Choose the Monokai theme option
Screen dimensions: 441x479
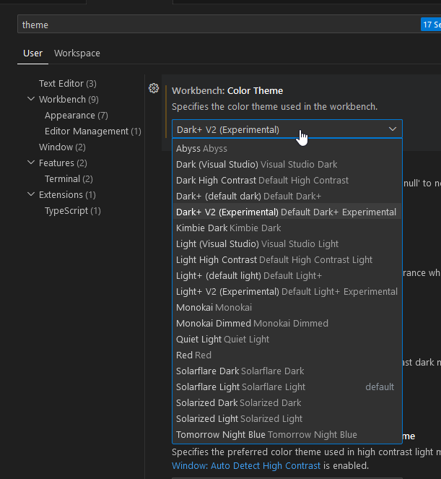(x=287, y=307)
